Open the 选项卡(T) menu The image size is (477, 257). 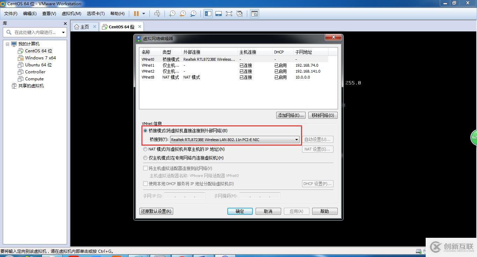pos(96,14)
